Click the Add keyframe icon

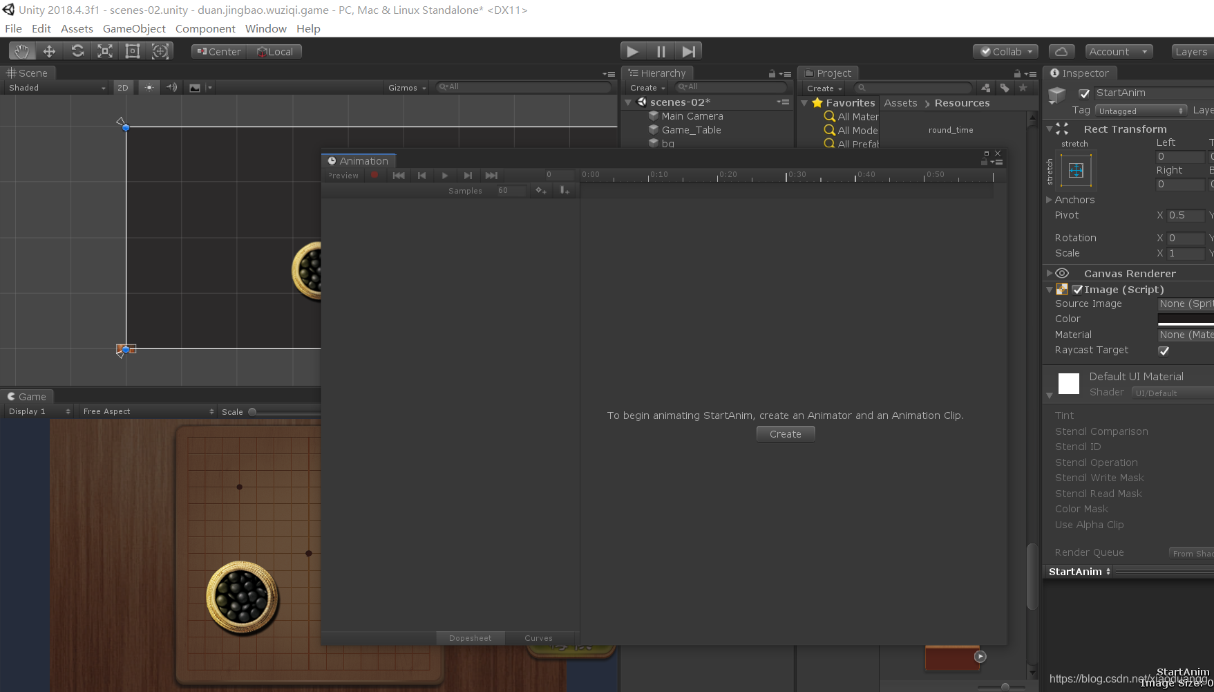click(541, 191)
